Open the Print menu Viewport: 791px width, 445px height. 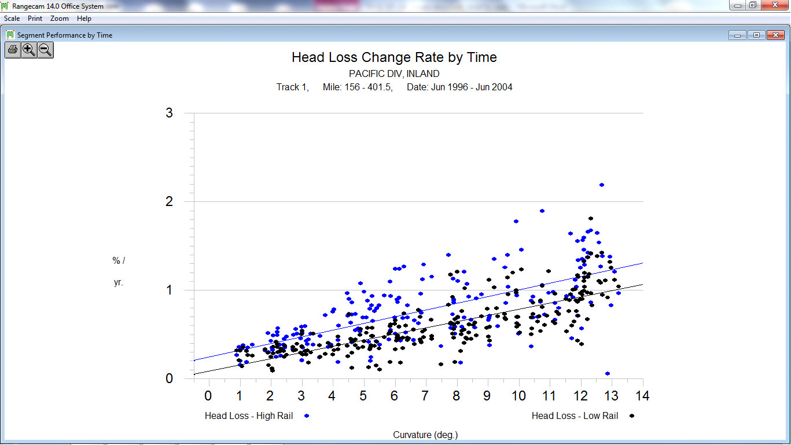(x=35, y=19)
